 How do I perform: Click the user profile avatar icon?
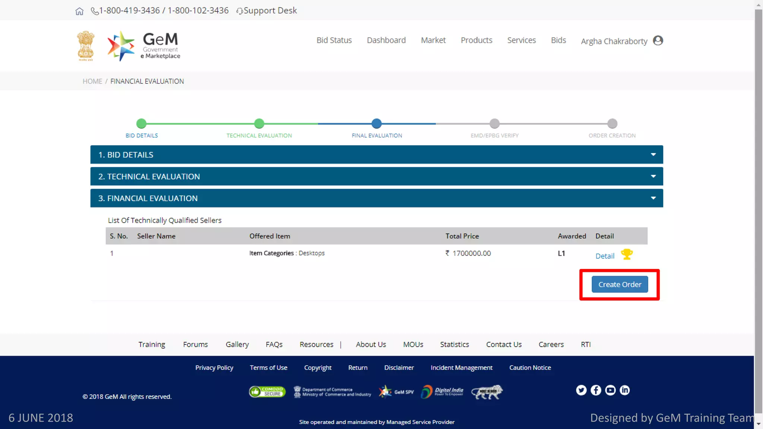658,40
